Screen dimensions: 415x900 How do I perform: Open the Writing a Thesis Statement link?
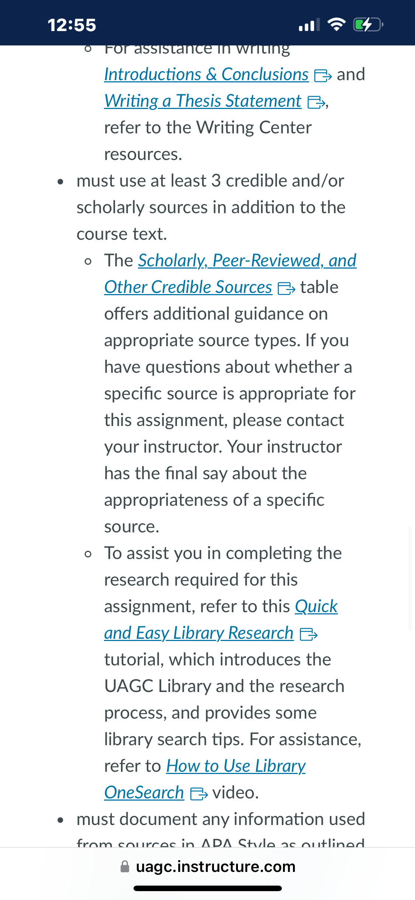click(203, 101)
